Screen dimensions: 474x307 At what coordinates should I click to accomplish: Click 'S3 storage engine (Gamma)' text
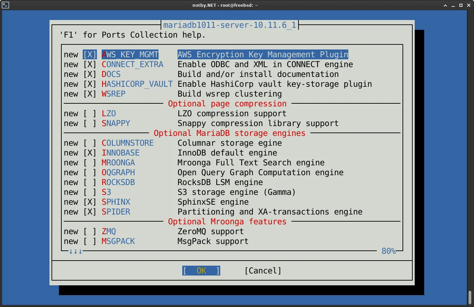(x=236, y=192)
